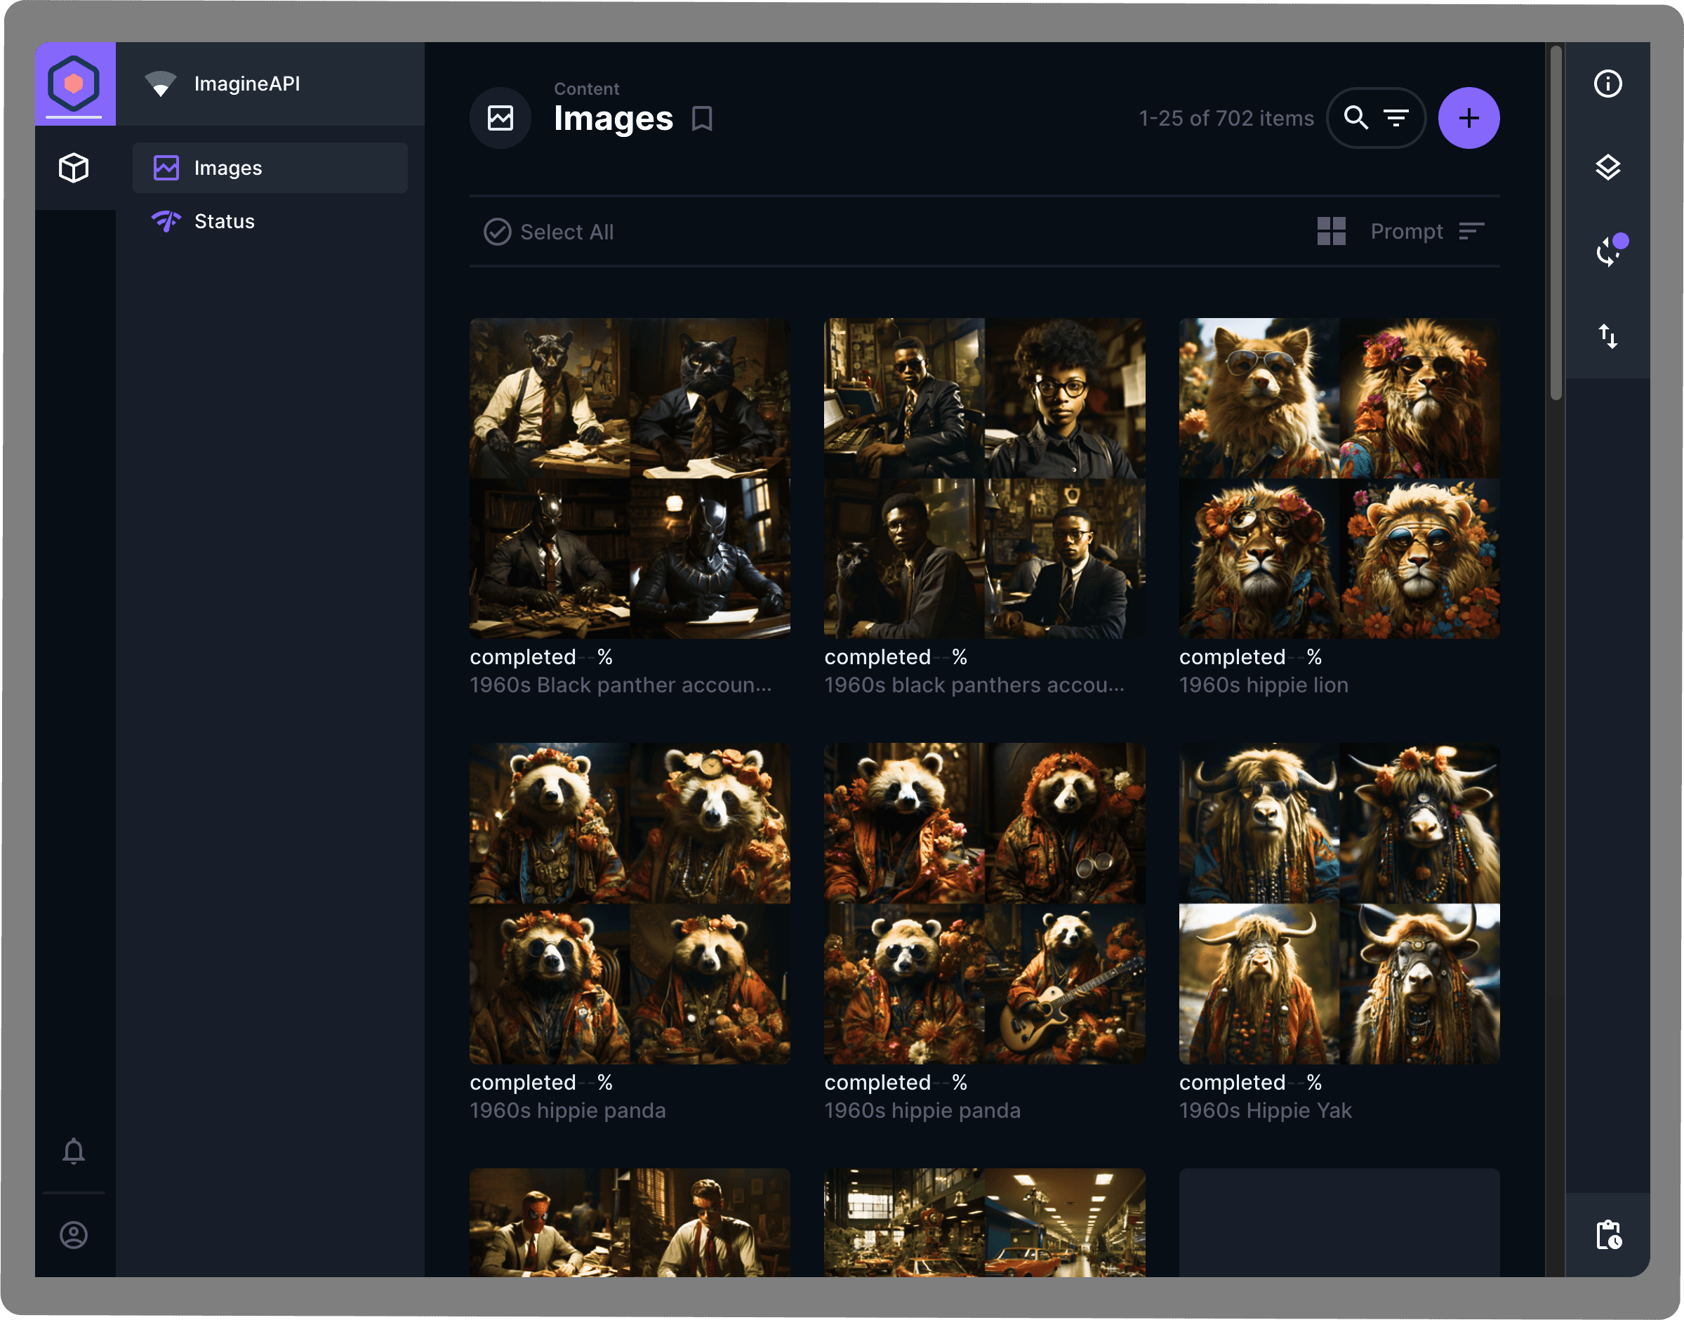Open import export arrows icon

click(x=1607, y=336)
